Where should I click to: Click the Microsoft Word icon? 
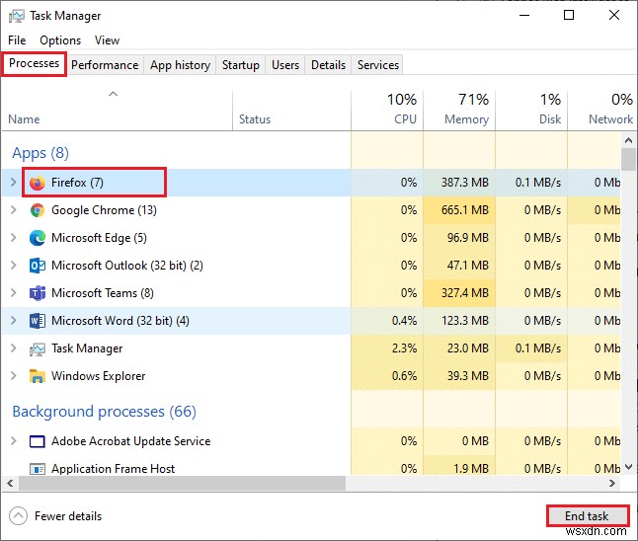(x=38, y=321)
